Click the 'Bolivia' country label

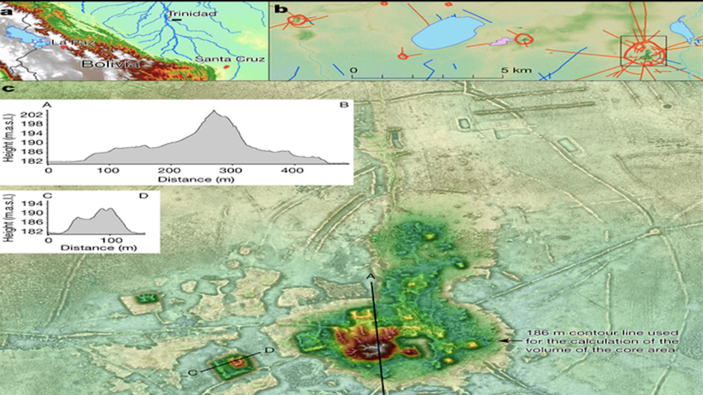(111, 64)
